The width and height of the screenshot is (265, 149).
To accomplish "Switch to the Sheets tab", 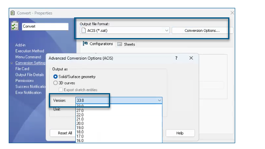I will pos(126,44).
